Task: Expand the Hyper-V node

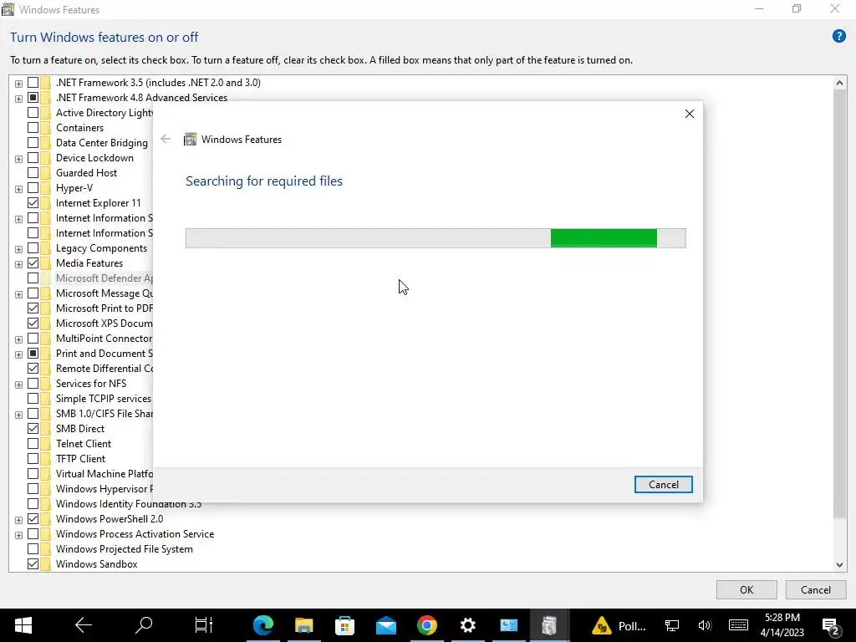Action: [18, 189]
